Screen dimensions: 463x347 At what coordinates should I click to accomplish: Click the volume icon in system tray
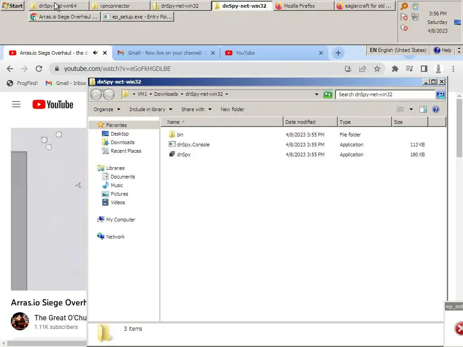(x=404, y=28)
